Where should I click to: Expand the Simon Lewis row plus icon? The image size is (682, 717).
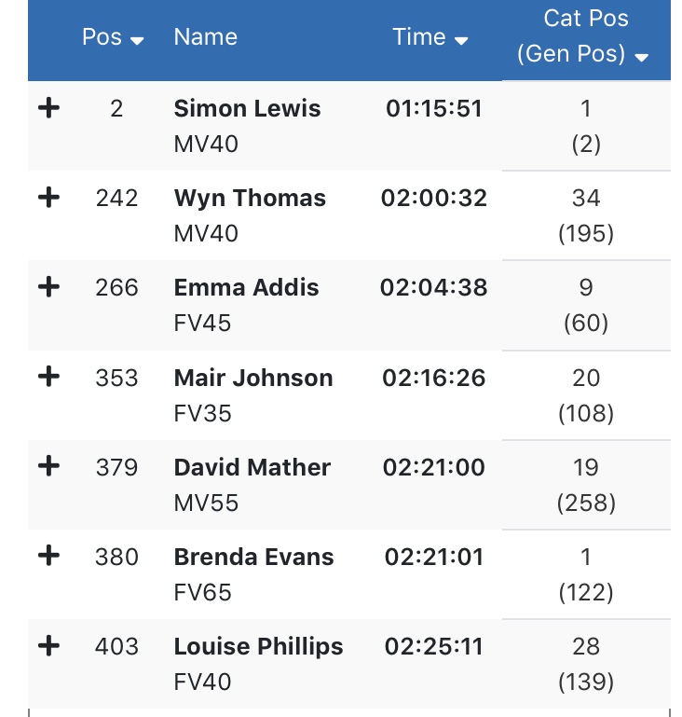coord(48,108)
